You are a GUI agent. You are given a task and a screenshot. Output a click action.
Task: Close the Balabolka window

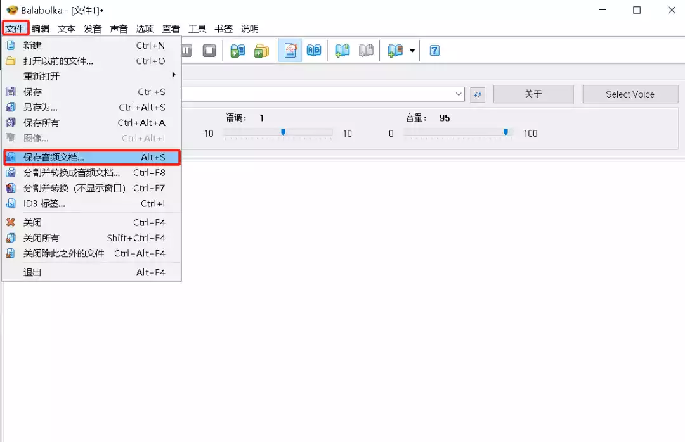pyautogui.click(x=672, y=10)
